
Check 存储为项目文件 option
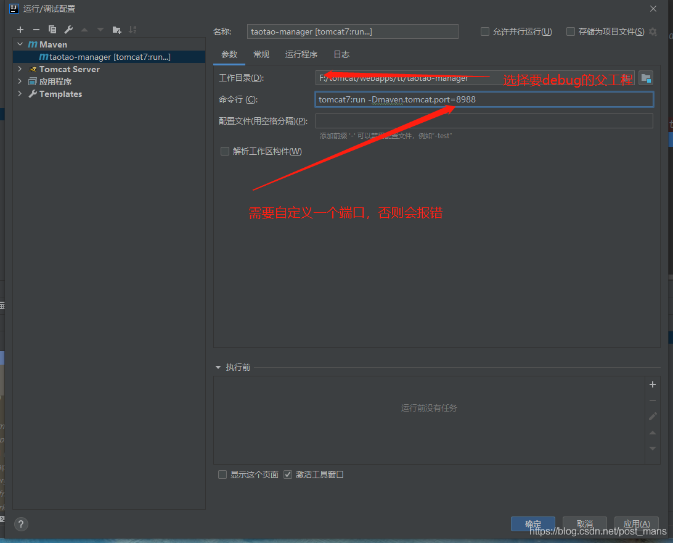570,31
